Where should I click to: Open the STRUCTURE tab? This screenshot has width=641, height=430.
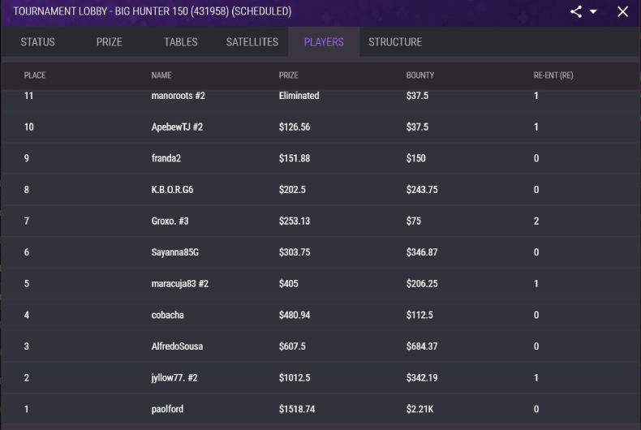(x=395, y=41)
